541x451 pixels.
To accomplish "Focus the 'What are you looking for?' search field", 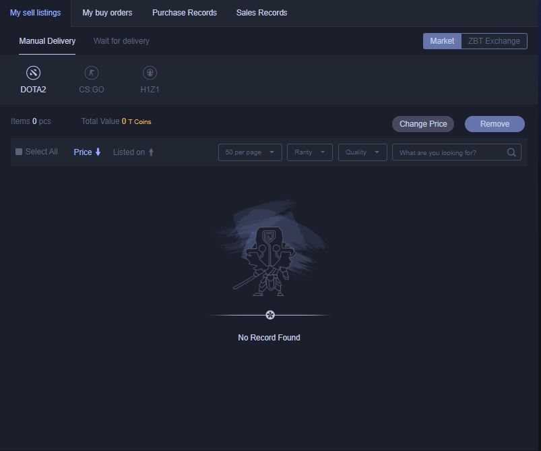I will [x=457, y=152].
